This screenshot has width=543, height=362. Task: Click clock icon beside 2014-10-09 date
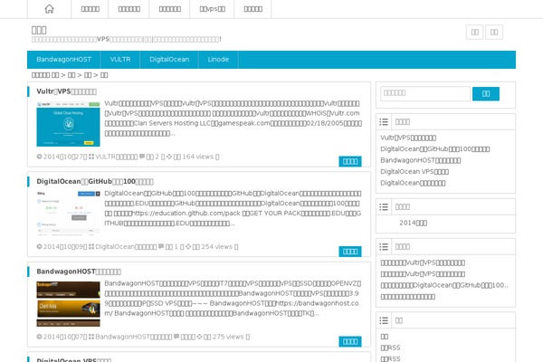tap(39, 247)
